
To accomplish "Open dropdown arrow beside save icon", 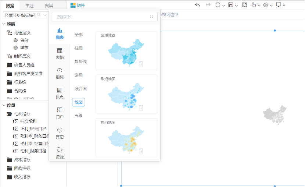I will tap(236, 6).
